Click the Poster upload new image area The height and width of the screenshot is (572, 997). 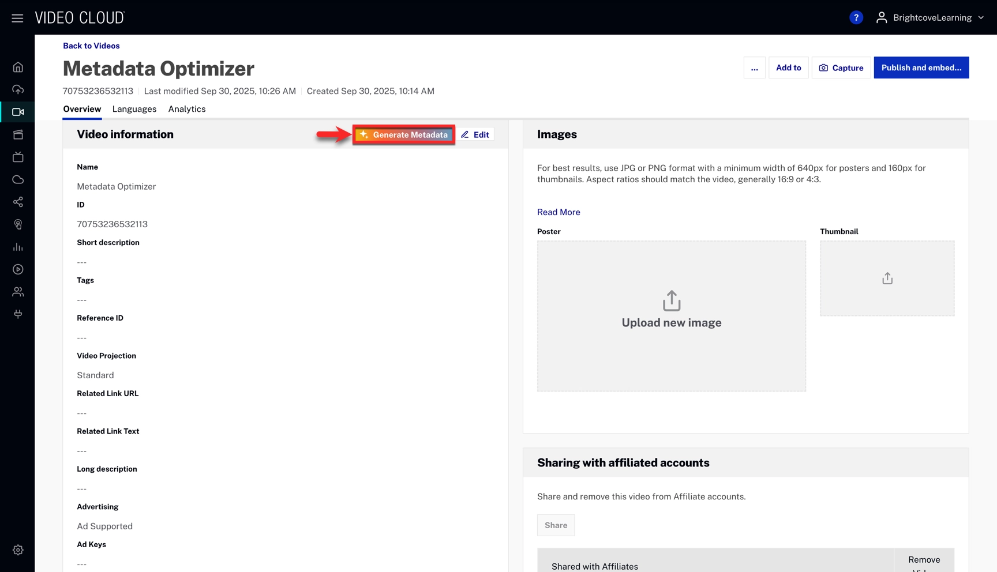pyautogui.click(x=671, y=316)
